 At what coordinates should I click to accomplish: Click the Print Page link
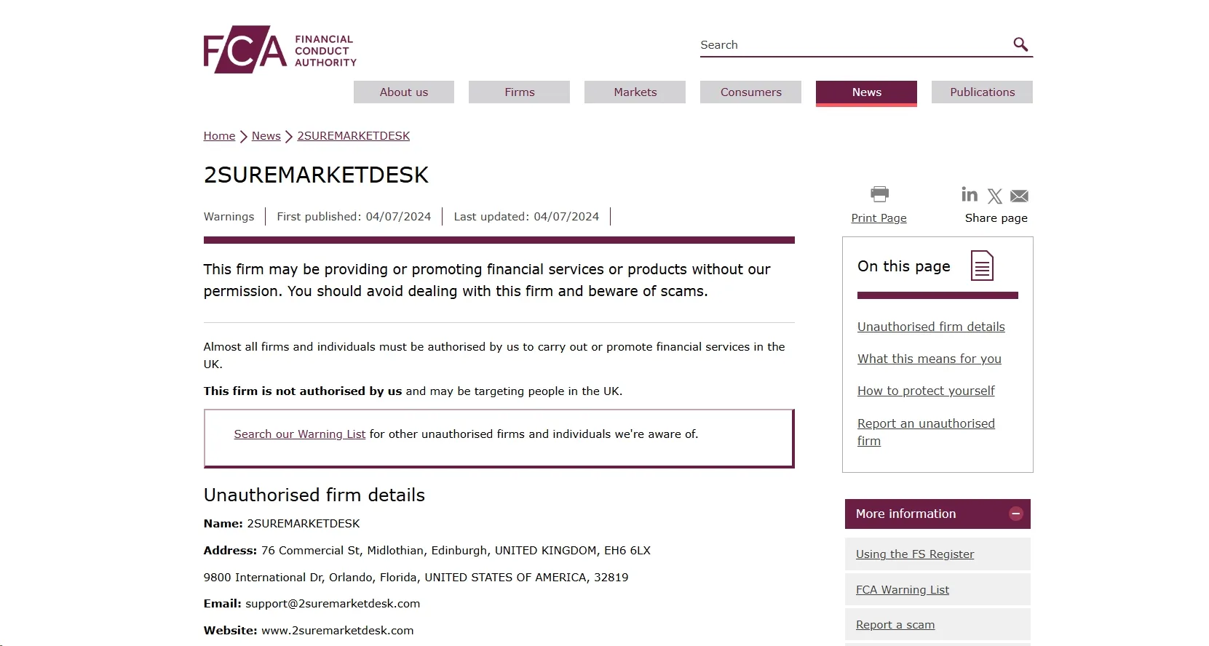879,218
